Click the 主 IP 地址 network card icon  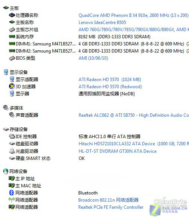(x=12, y=178)
